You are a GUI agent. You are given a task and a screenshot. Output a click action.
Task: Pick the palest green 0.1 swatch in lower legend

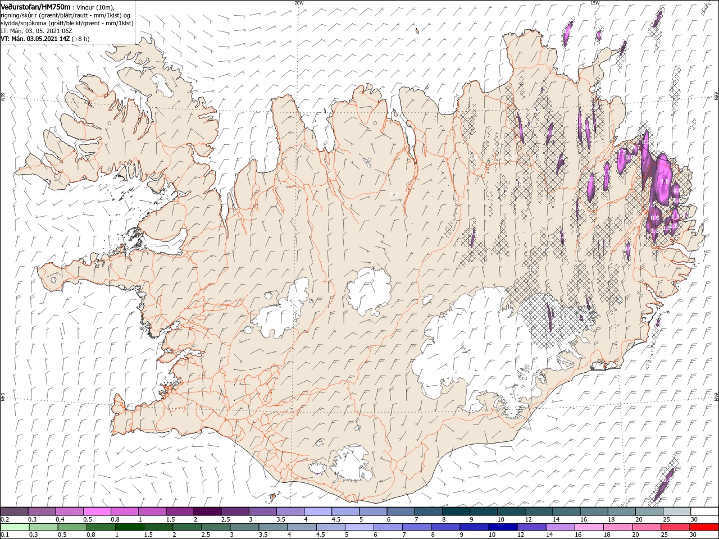tap(15, 527)
